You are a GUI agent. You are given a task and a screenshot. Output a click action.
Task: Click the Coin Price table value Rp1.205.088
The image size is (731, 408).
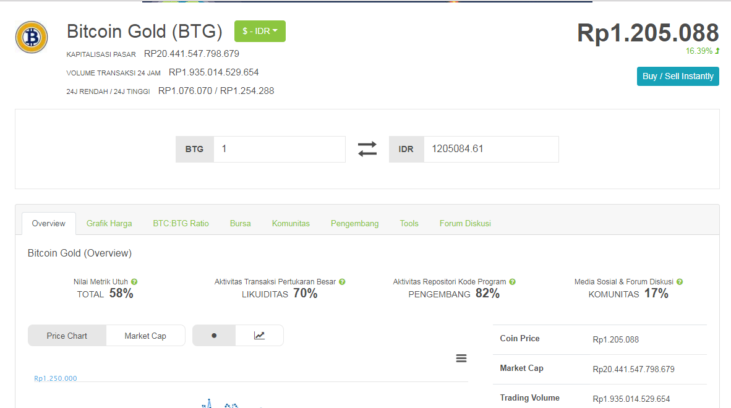pos(616,339)
